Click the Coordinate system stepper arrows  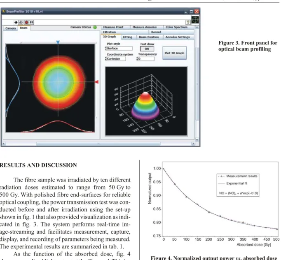(106, 59)
